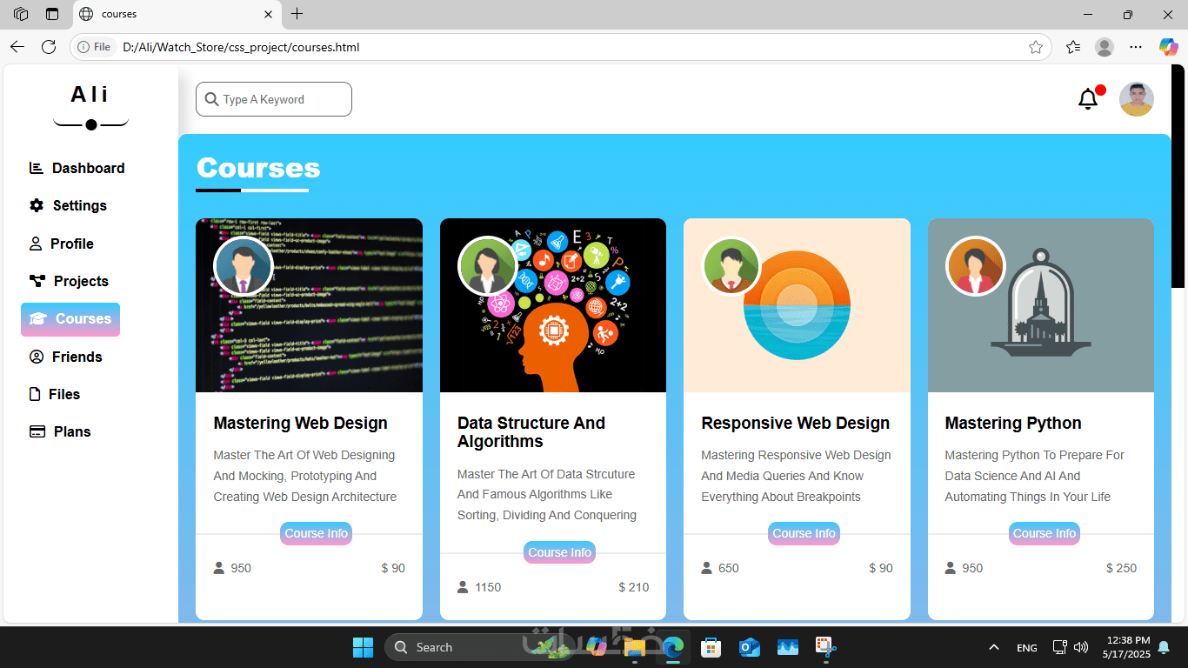Click the students icon beside 650
Viewport: 1188px width, 668px height.
click(707, 568)
